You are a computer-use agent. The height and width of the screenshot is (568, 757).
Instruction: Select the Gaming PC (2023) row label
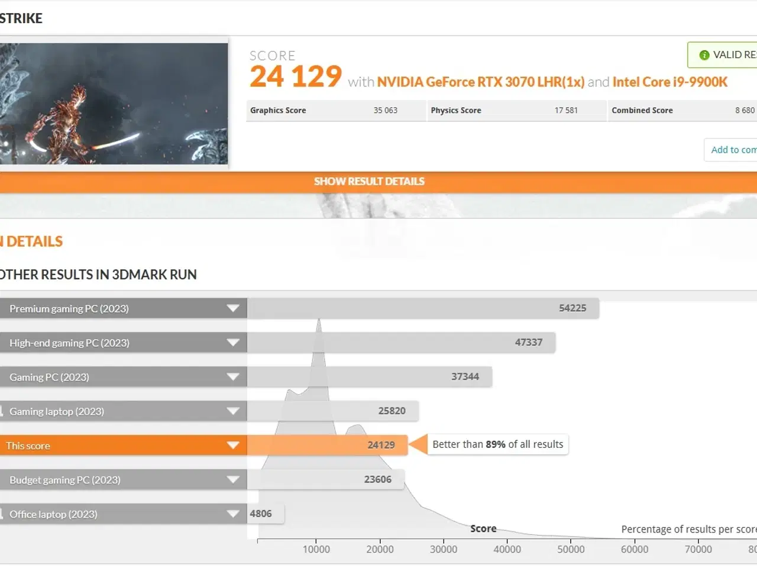[x=49, y=377]
